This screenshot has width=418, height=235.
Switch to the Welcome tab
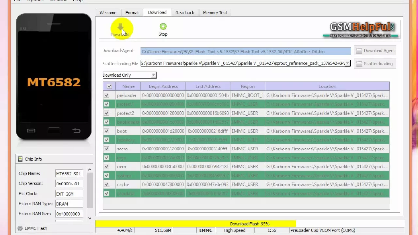[108, 13]
